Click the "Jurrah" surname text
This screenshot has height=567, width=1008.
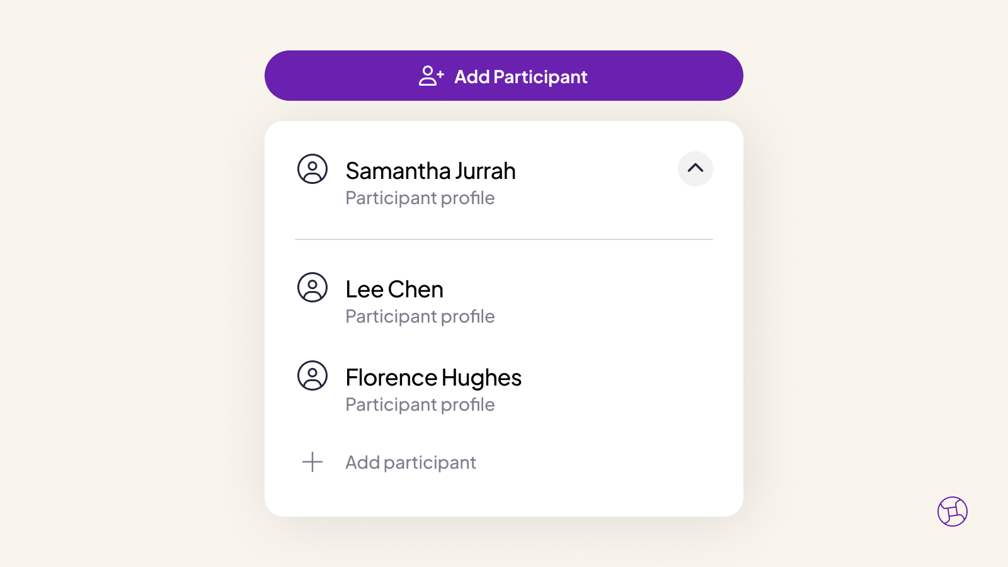(485, 171)
